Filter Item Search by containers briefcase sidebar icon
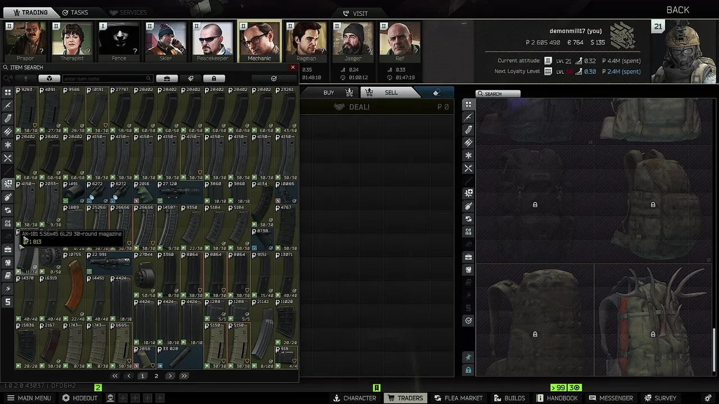719x404 pixels. [x=8, y=249]
